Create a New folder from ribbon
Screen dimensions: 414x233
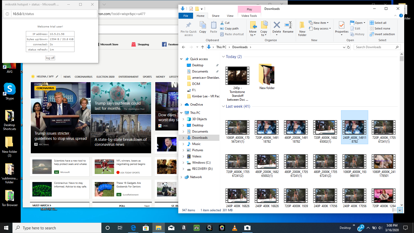click(302, 29)
